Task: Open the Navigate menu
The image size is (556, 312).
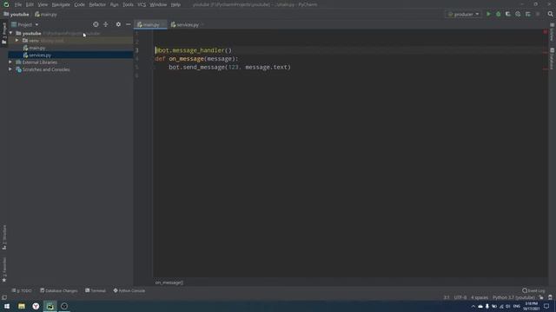Action: 61,4
